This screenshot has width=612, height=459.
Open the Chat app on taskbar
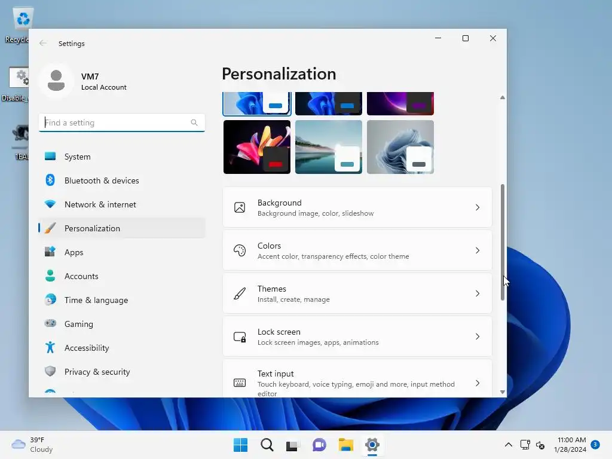pos(319,445)
